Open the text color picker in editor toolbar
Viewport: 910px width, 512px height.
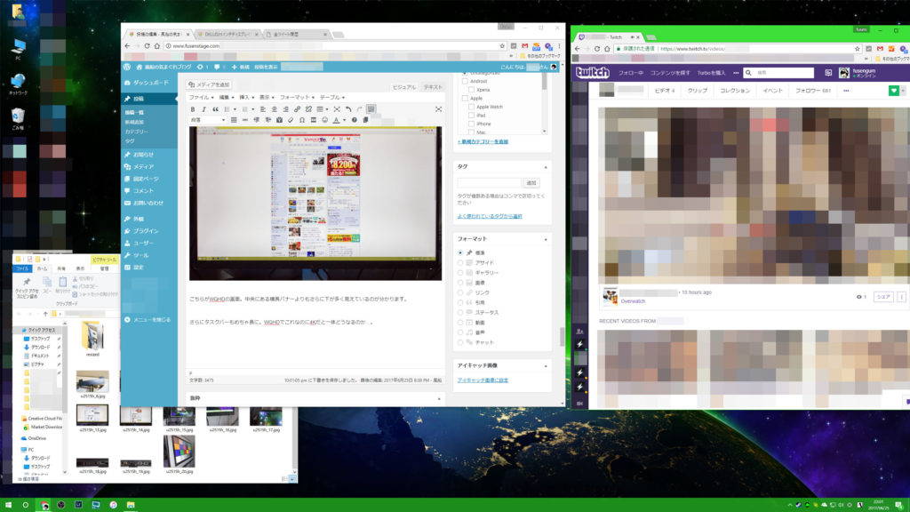(337, 120)
